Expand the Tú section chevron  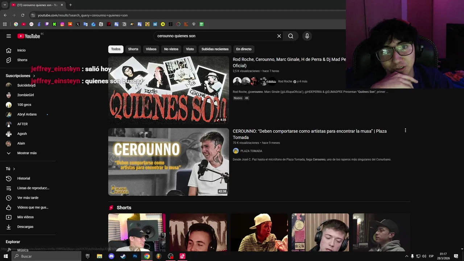(14, 169)
